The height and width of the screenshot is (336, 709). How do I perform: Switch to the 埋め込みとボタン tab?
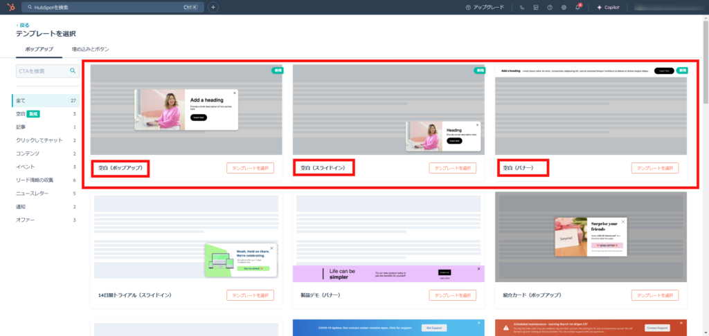click(x=90, y=49)
